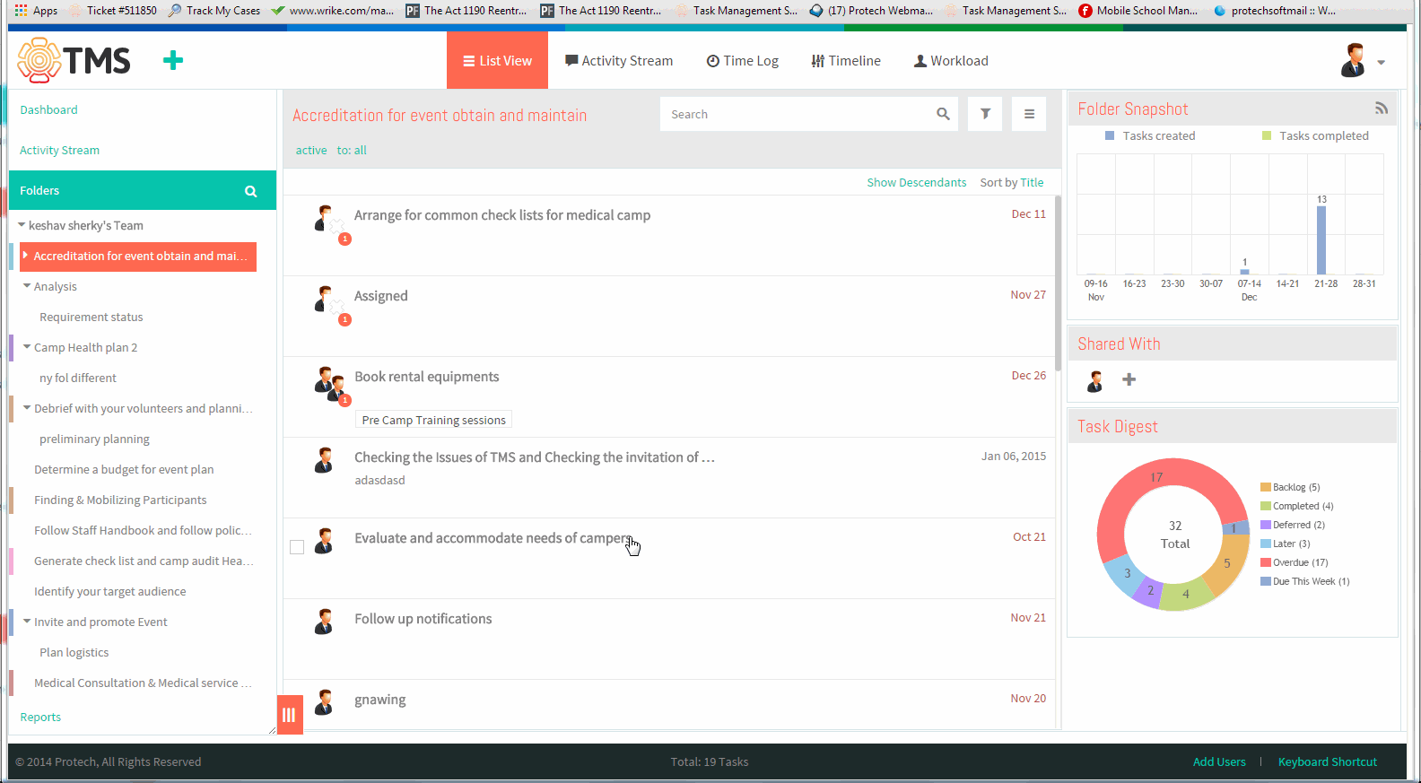
Task: Click assignee avatar for gnawing task
Action: tap(324, 702)
